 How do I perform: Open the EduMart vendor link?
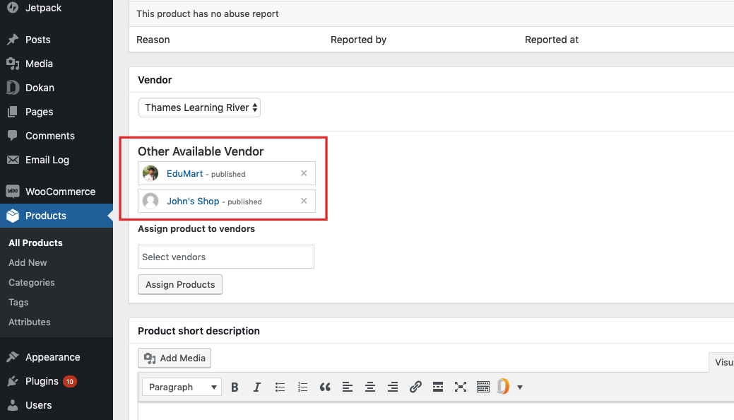185,173
